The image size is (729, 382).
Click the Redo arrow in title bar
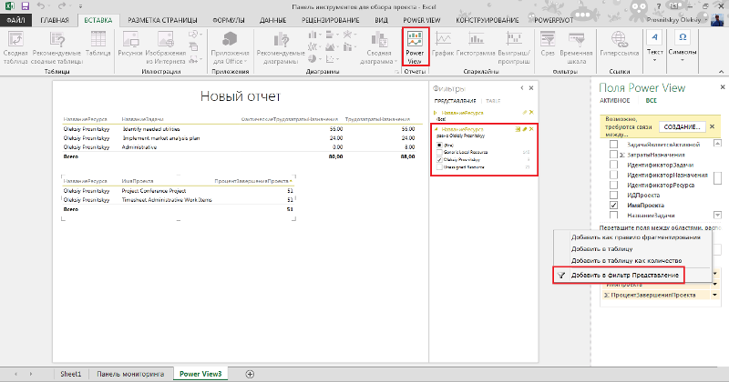[x=62, y=6]
